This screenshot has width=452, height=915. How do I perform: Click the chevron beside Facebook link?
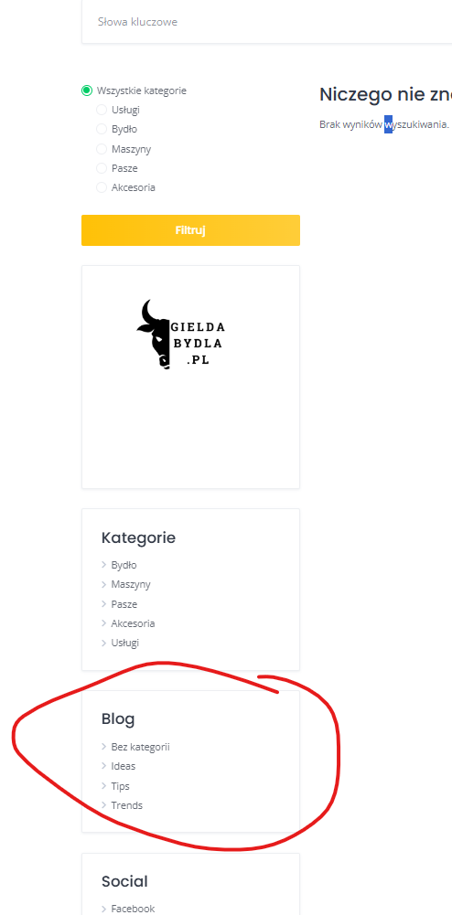tap(104, 909)
